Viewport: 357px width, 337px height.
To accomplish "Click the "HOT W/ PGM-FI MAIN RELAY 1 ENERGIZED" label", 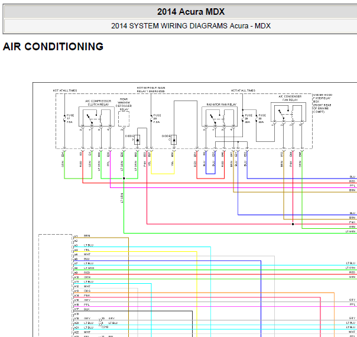I will [x=151, y=89].
